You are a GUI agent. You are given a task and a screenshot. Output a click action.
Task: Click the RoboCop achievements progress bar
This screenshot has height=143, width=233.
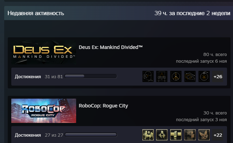(91, 135)
